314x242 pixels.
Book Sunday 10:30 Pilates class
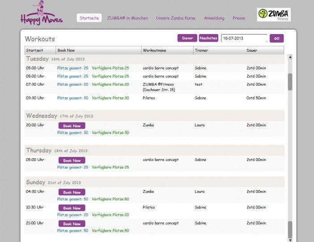click(x=72, y=208)
